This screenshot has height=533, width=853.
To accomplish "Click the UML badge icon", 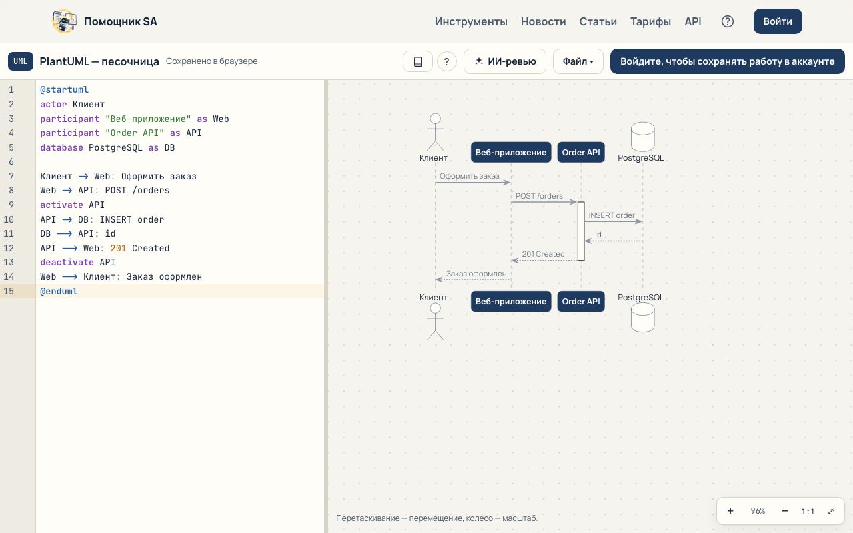I will (x=21, y=61).
